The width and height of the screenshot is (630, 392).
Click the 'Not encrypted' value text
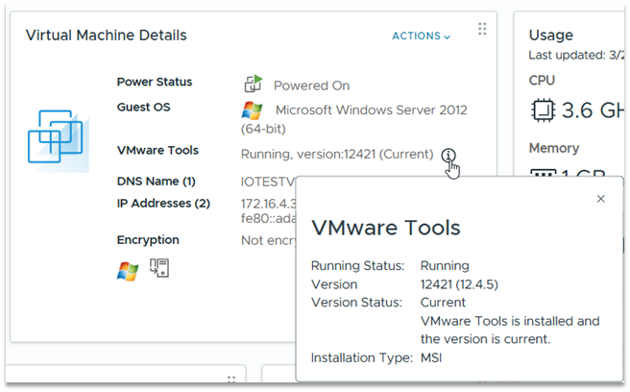[268, 240]
